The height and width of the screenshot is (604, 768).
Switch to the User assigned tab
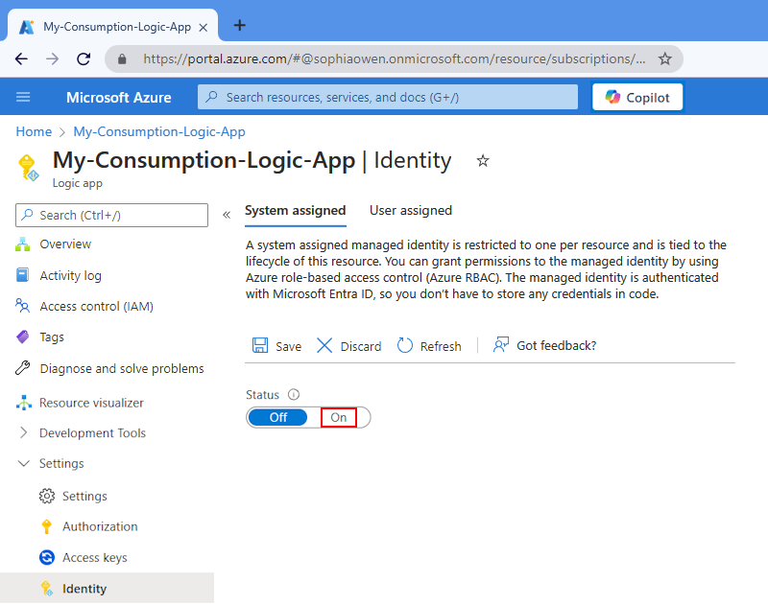411,210
